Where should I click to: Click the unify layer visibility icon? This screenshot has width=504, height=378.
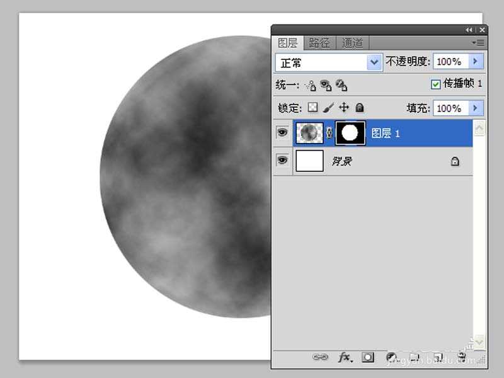coord(326,84)
